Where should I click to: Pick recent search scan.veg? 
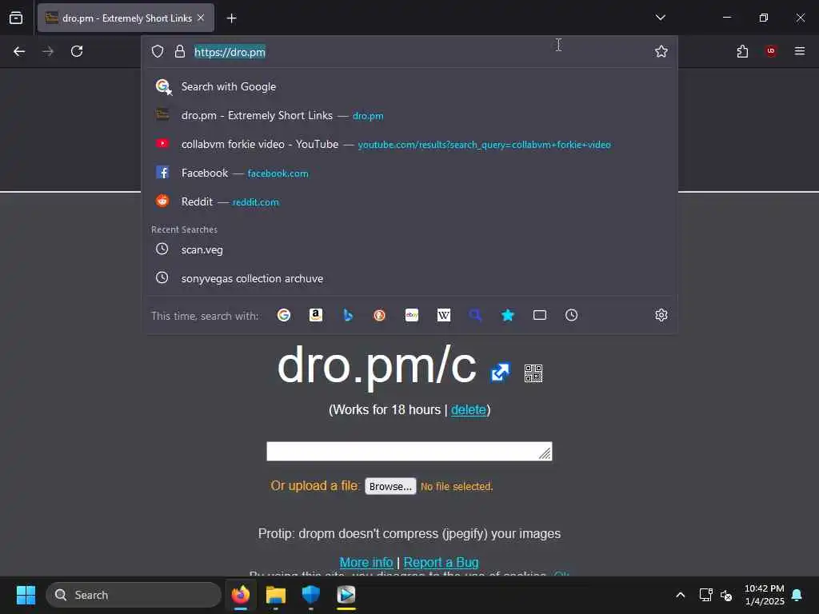[409, 249]
